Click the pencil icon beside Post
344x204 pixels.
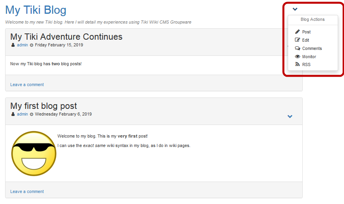[298, 32]
